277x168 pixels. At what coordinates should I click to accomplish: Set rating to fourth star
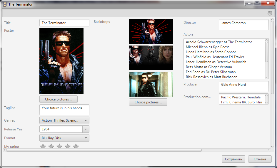point(68,146)
